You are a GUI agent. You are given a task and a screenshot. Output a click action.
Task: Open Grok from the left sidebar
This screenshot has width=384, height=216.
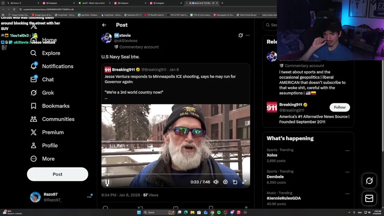[x=42, y=93]
